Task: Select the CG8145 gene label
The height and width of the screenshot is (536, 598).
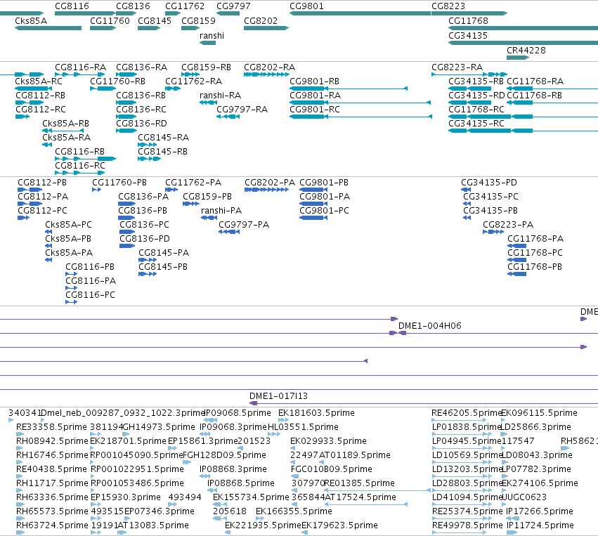Action: (155, 20)
